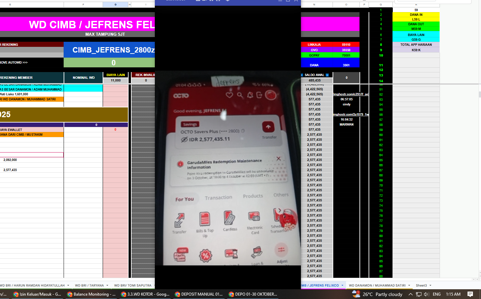This screenshot has width=481, height=299.
Task: Open the 3.3.WD KOTOR Chrome taskbar window
Action: (x=145, y=294)
